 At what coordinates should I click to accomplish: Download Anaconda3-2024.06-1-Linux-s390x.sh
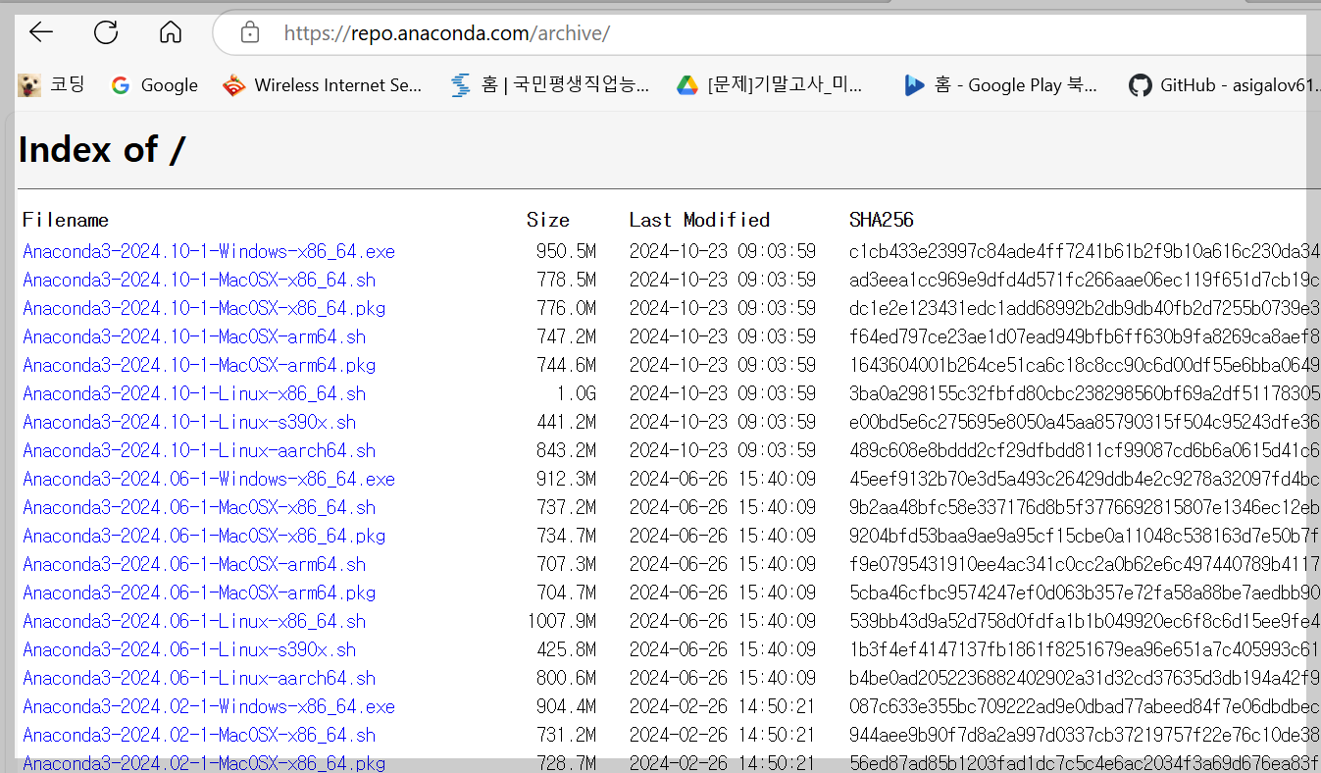click(x=189, y=649)
